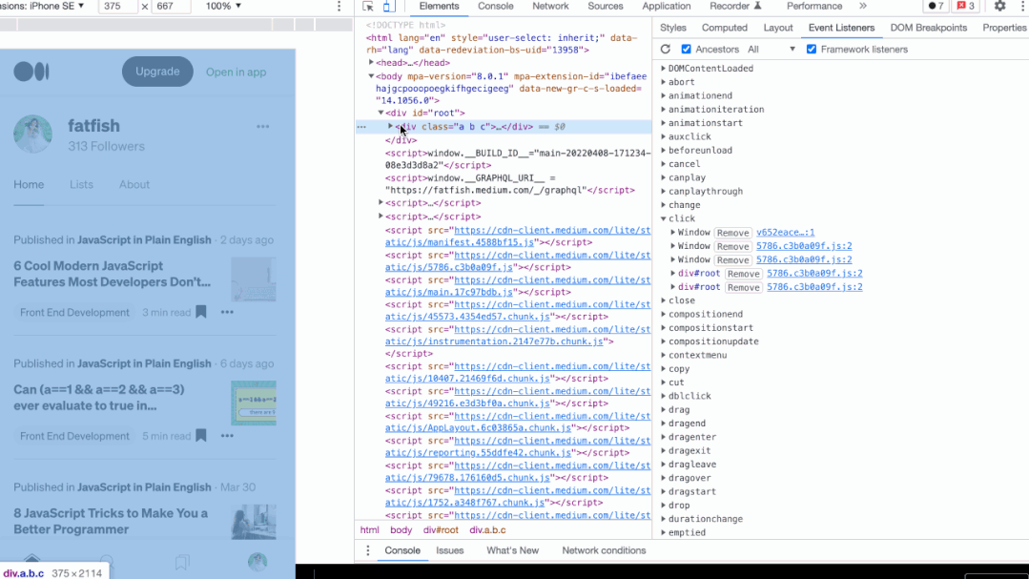Switch to the Sources tab
This screenshot has height=579, width=1029.
point(605,6)
